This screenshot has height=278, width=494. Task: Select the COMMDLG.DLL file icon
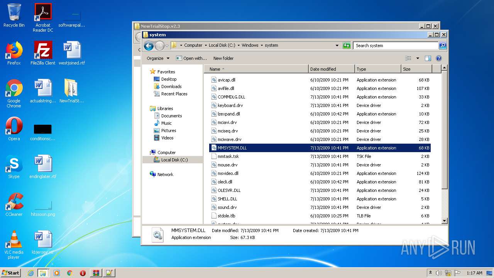click(214, 97)
